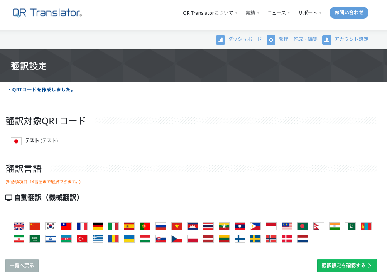The width and height of the screenshot is (387, 277).
Task: Select the Nepal flag
Action: [319, 226]
